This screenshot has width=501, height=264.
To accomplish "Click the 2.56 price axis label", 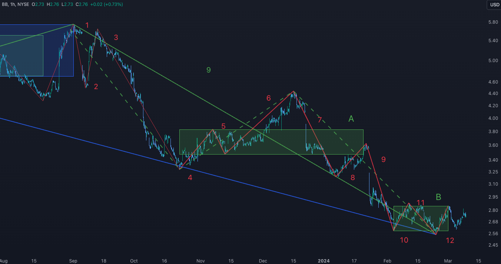I will pyautogui.click(x=493, y=234).
